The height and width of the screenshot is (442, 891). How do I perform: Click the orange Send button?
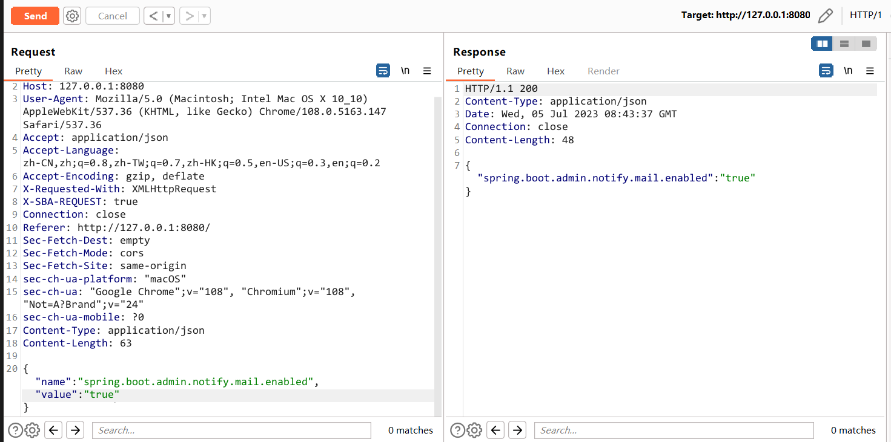pos(35,16)
